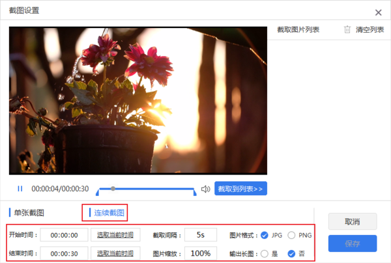Click the 截取间隔 5s field
Viewport: 391px width, 263px height.
tap(201, 235)
